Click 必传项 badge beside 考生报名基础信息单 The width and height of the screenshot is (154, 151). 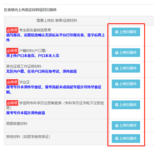click(12, 30)
